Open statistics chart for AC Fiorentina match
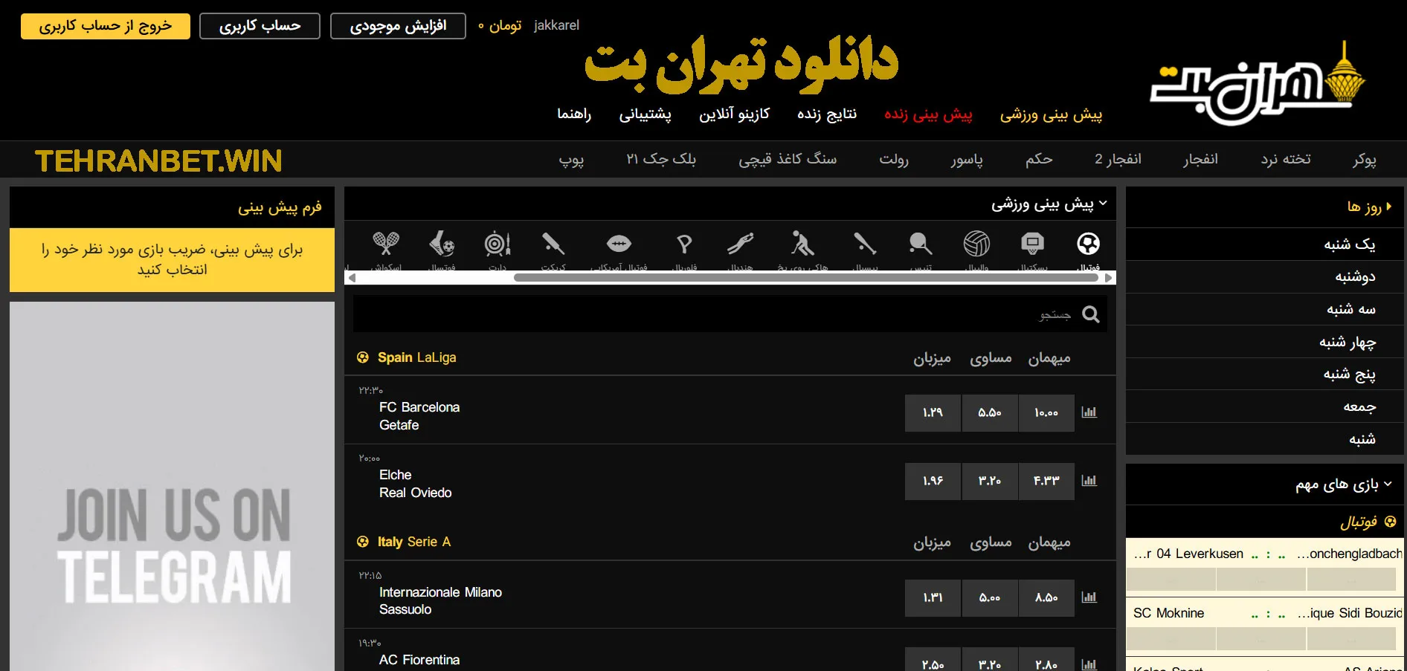Image resolution: width=1407 pixels, height=671 pixels. 1089,664
